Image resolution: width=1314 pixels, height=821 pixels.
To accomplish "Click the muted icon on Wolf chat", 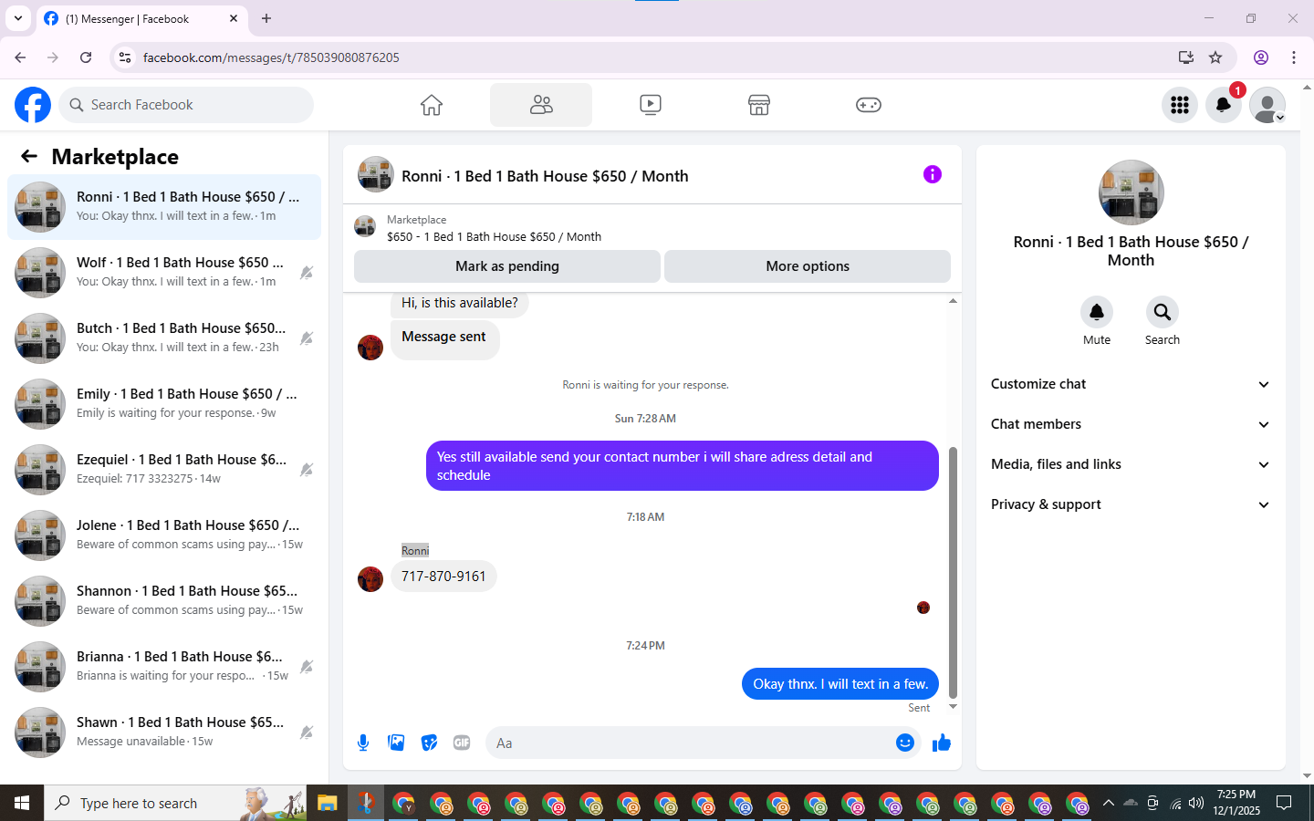I will click(x=307, y=273).
